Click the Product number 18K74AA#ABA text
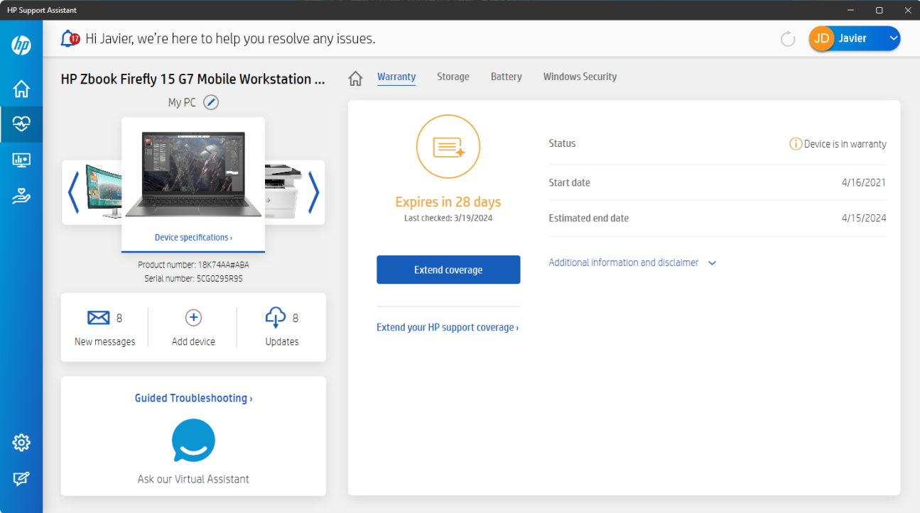Image resolution: width=920 pixels, height=513 pixels. coord(193,265)
